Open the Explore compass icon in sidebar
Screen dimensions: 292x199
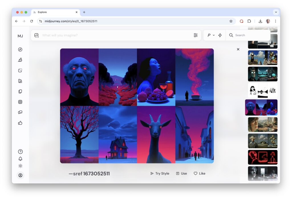click(x=20, y=49)
